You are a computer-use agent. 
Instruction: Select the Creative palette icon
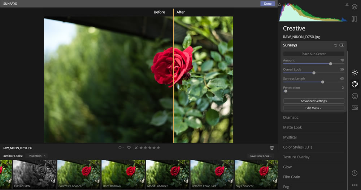(355, 84)
